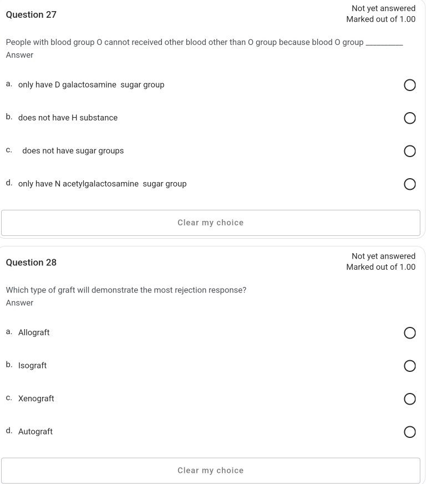Click the Question 27 heading
The width and height of the screenshot is (427, 484).
click(x=31, y=15)
